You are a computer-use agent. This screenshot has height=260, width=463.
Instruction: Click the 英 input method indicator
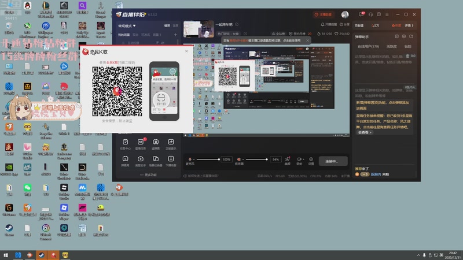[441, 255]
